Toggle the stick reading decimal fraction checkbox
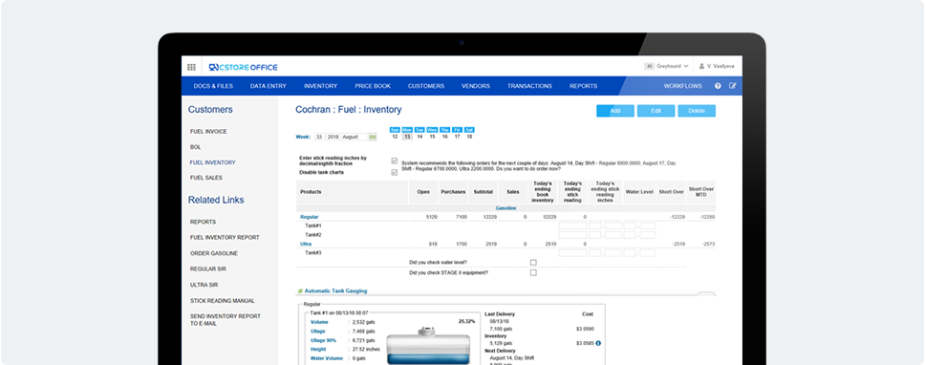 (x=394, y=161)
